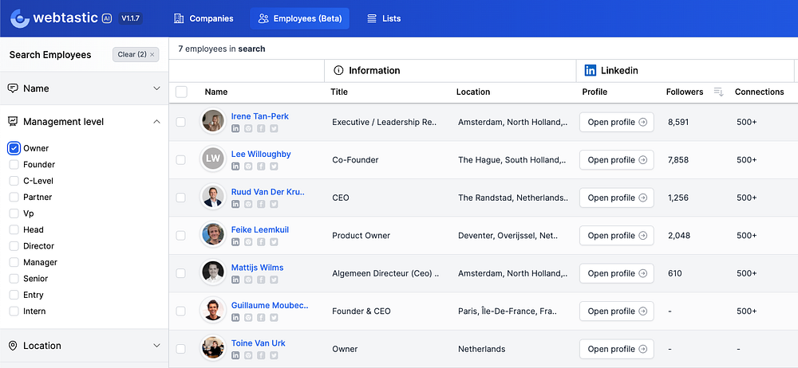Expand the Name filter section

84,88
